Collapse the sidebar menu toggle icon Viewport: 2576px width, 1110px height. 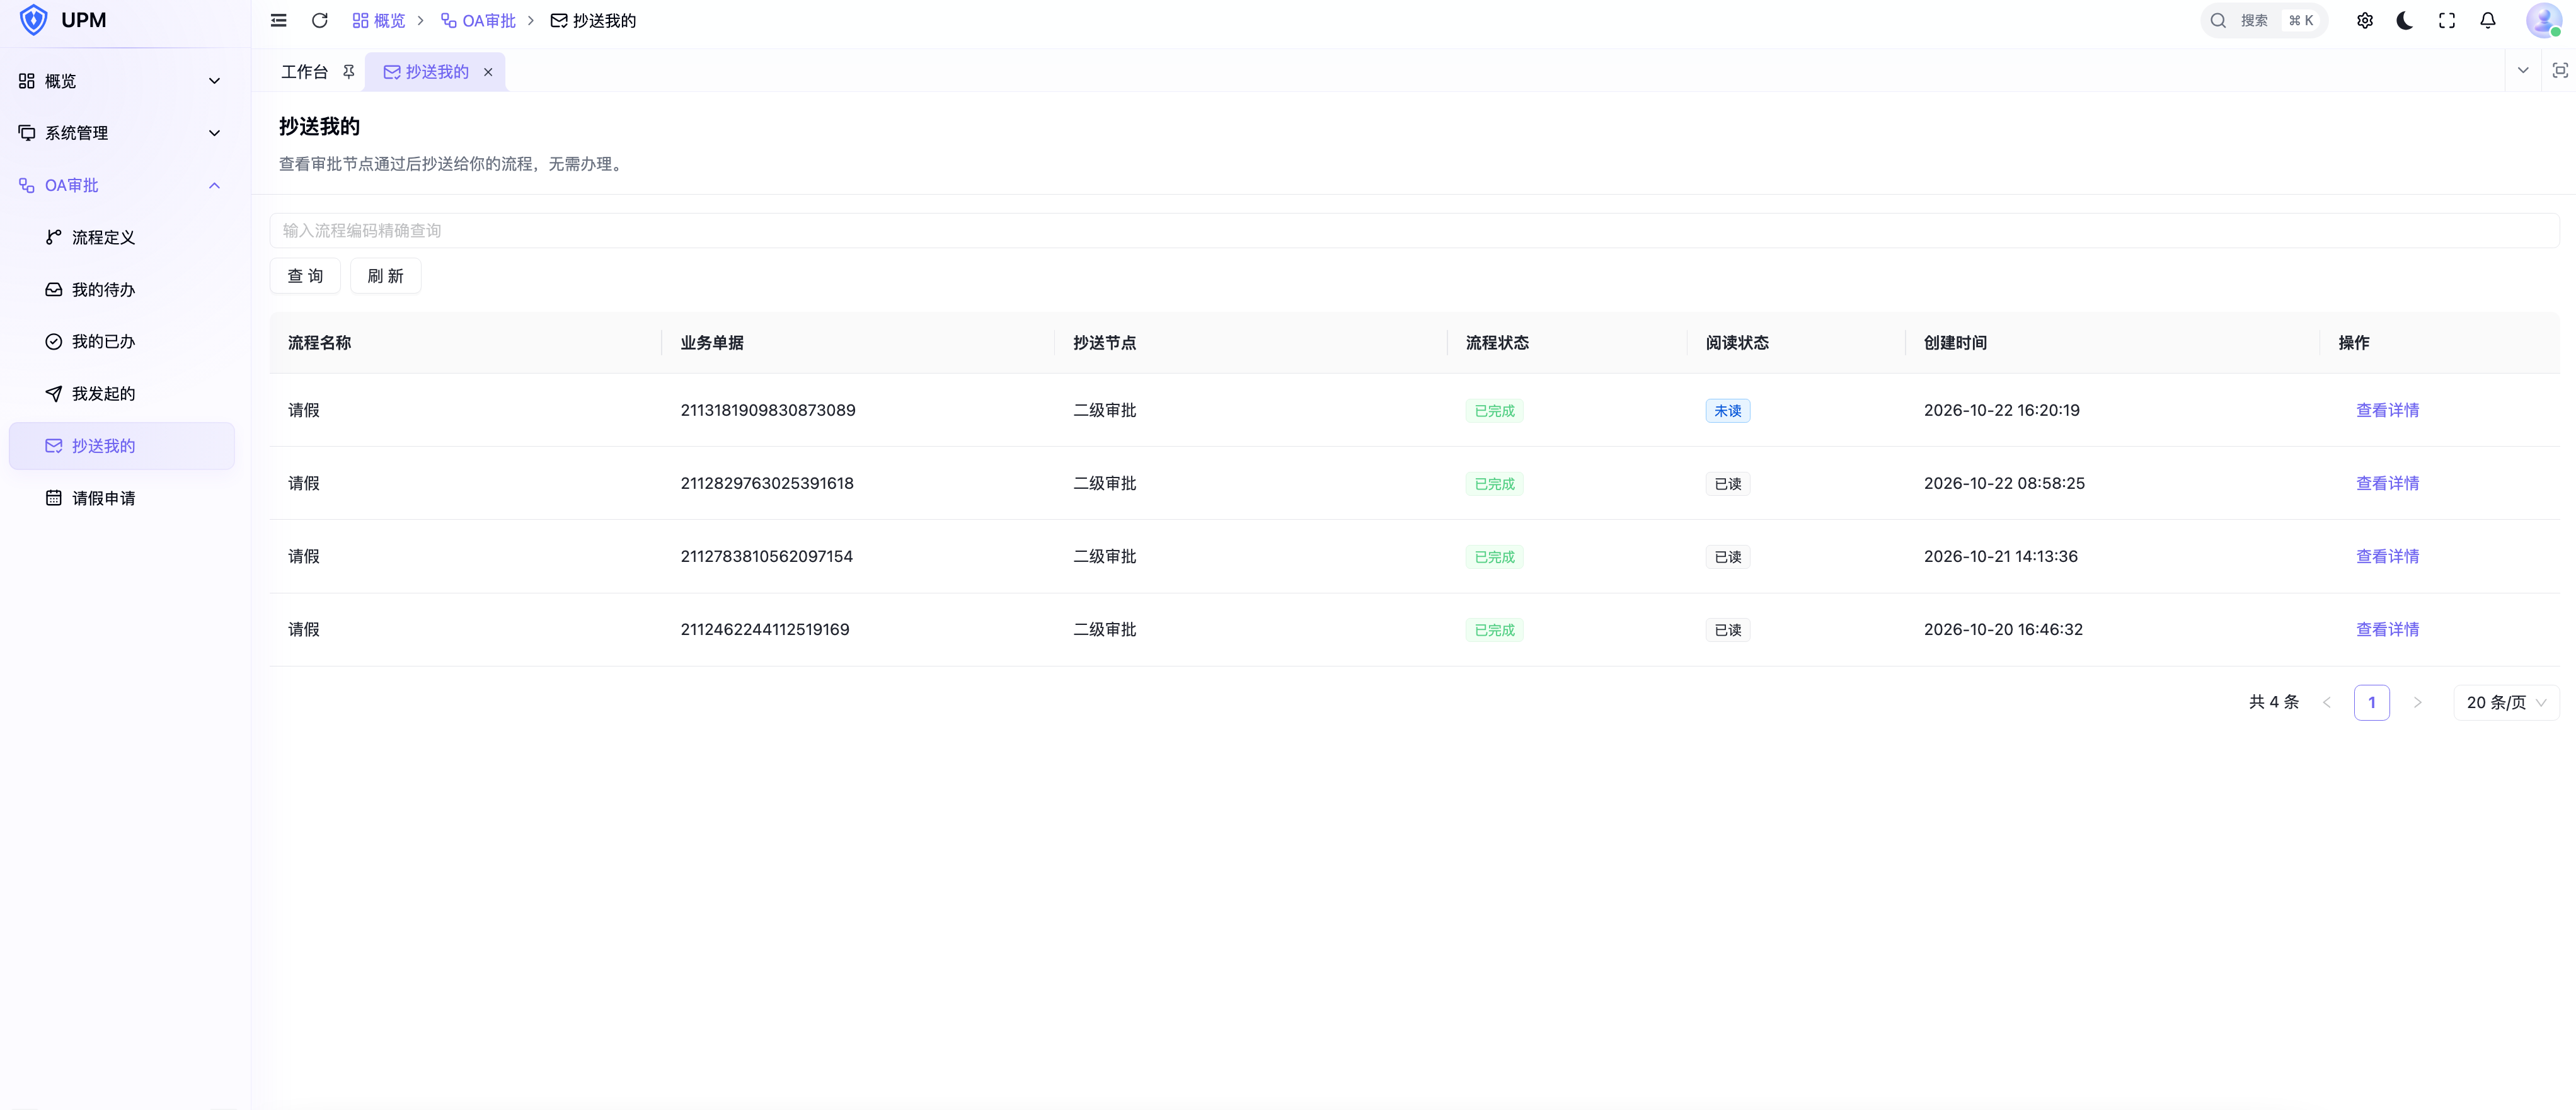(279, 20)
